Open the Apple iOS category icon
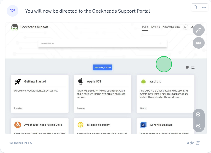The image size is (211, 153). 80,82
